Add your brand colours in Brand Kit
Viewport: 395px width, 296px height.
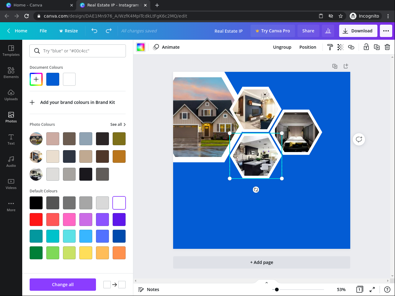point(73,102)
